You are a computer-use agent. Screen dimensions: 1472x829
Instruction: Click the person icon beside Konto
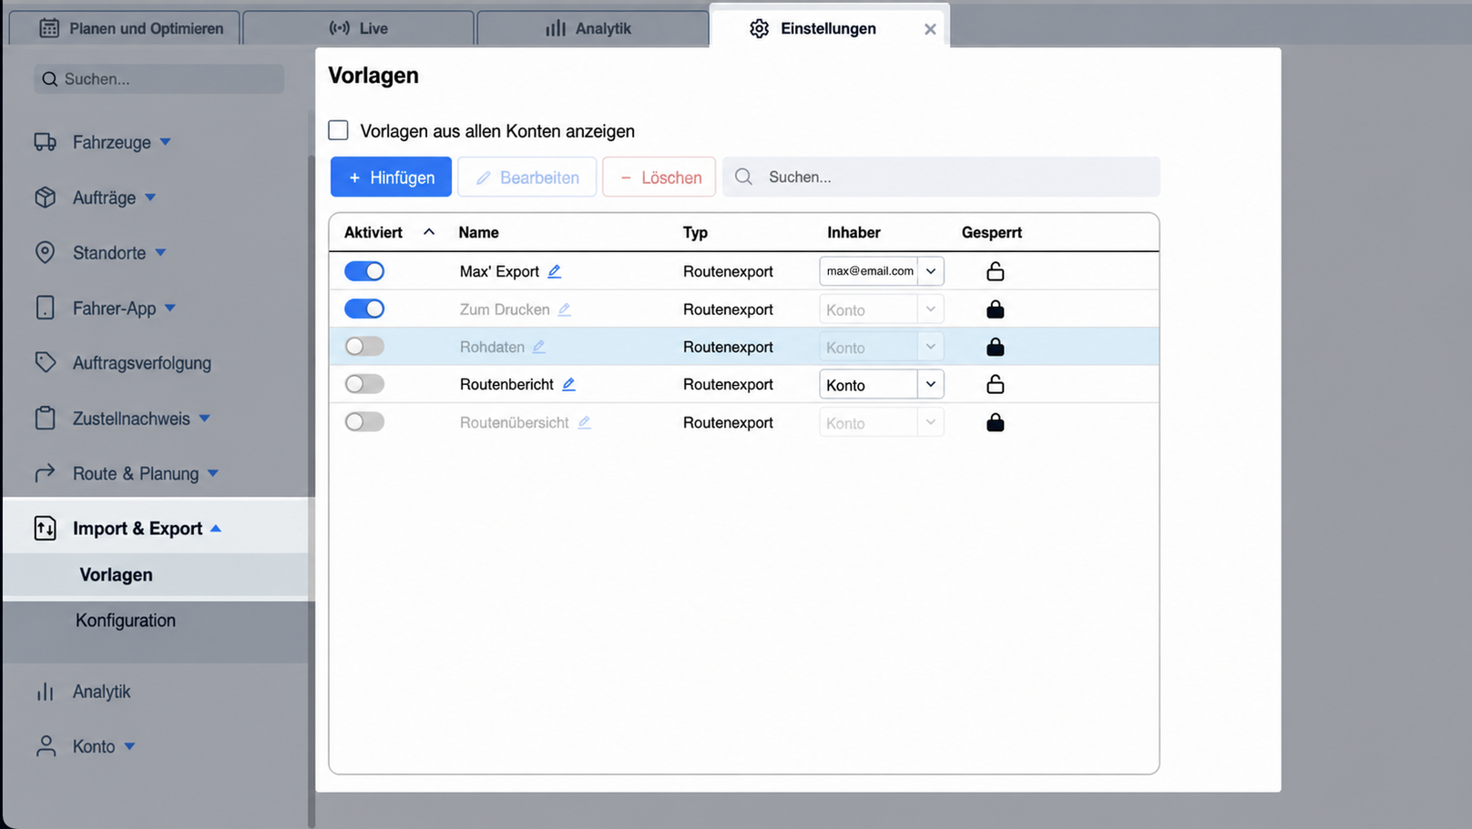[45, 746]
